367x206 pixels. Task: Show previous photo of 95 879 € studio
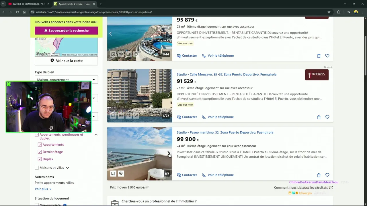(110, 34)
